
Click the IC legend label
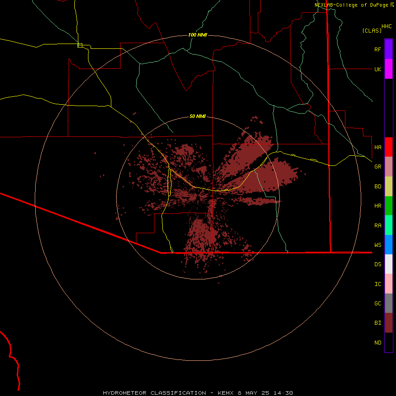378,284
